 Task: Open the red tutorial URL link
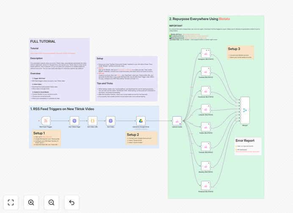53,53
